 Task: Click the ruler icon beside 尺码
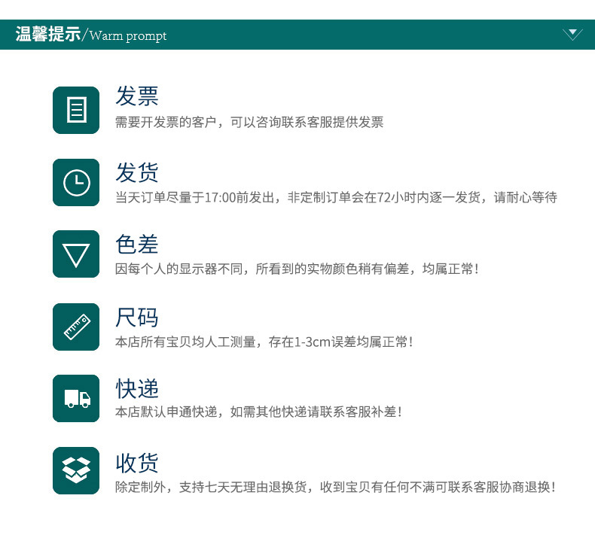76,327
